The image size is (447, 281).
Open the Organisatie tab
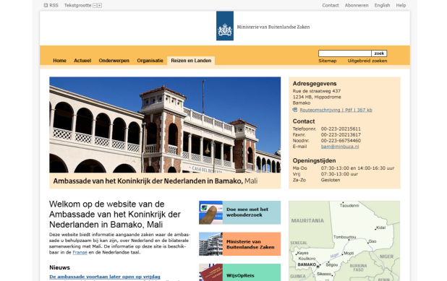click(x=150, y=61)
